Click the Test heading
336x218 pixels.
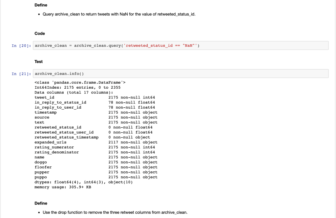tap(39, 62)
